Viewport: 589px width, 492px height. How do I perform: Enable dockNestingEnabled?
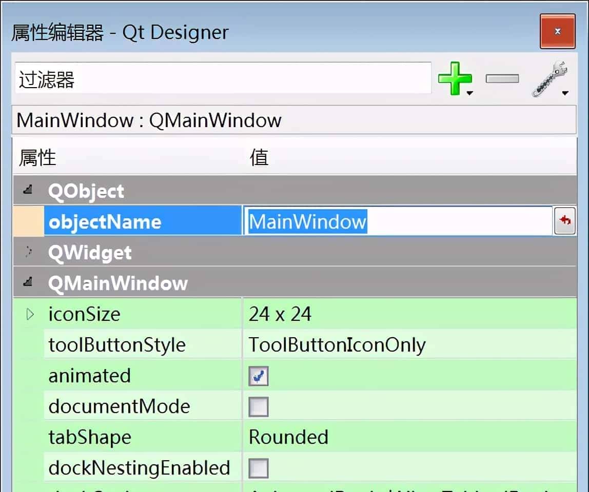tap(258, 467)
